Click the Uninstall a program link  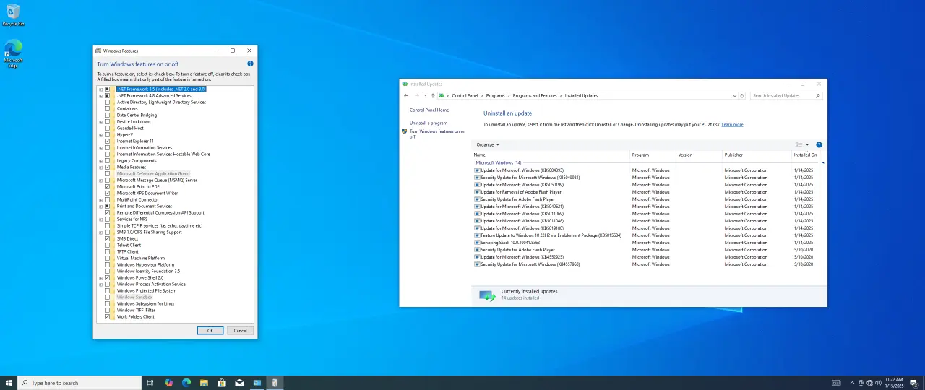pos(429,123)
